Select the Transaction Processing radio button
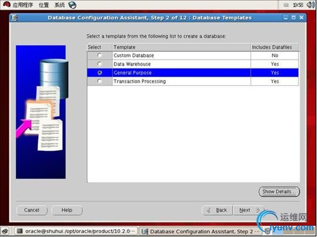This screenshot has height=237, width=317. click(x=99, y=81)
